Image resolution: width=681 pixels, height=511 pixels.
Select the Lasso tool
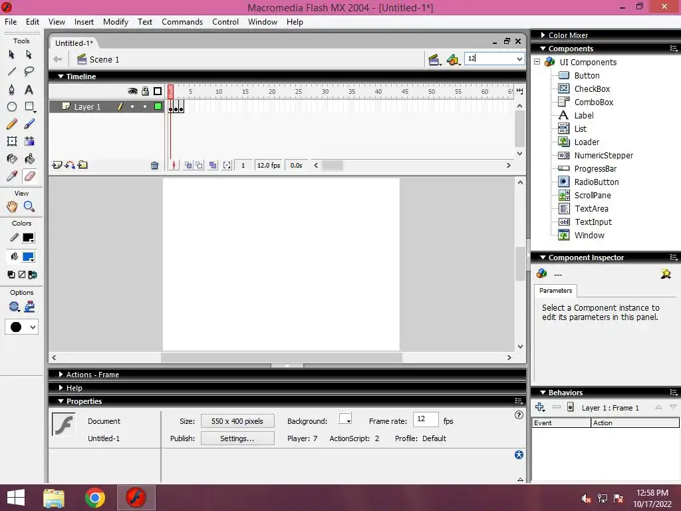pyautogui.click(x=29, y=71)
